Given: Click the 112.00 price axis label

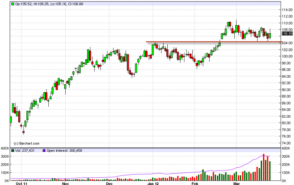Looking at the screenshot, I should (x=287, y=16).
